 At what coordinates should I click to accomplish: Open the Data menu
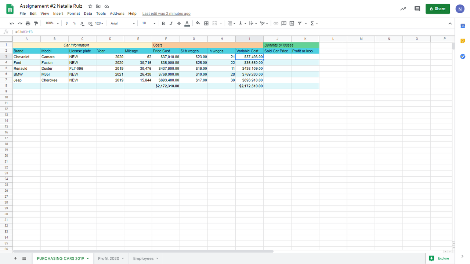(x=88, y=14)
